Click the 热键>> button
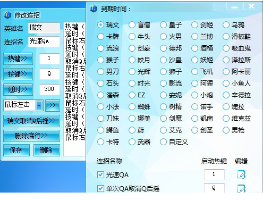Viewport: 263px width, 200px height. (x=18, y=59)
